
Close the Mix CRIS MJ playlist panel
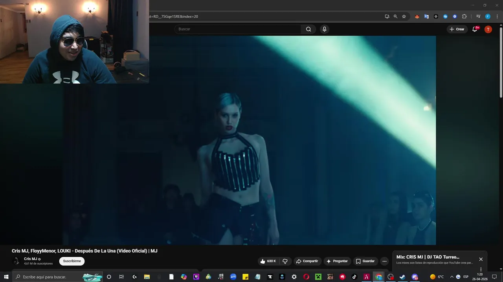[x=481, y=259]
